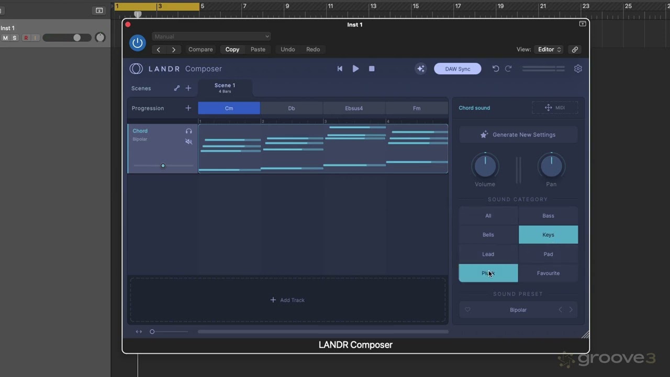This screenshot has height=377, width=670.
Task: Click plugin window expand icon top-right
Action: tap(583, 24)
